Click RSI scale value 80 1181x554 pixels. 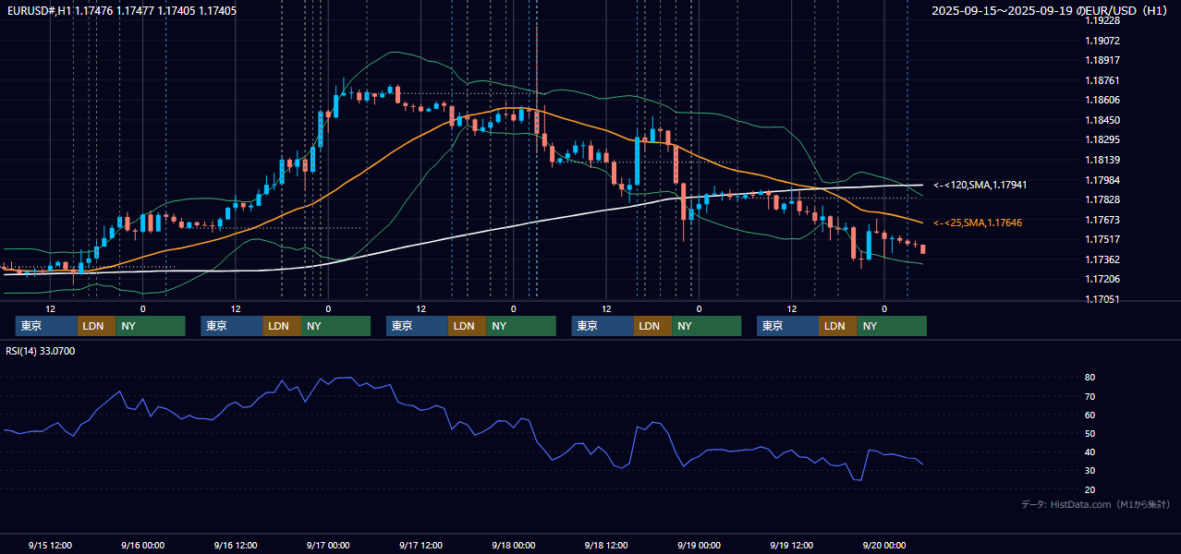tap(1090, 378)
